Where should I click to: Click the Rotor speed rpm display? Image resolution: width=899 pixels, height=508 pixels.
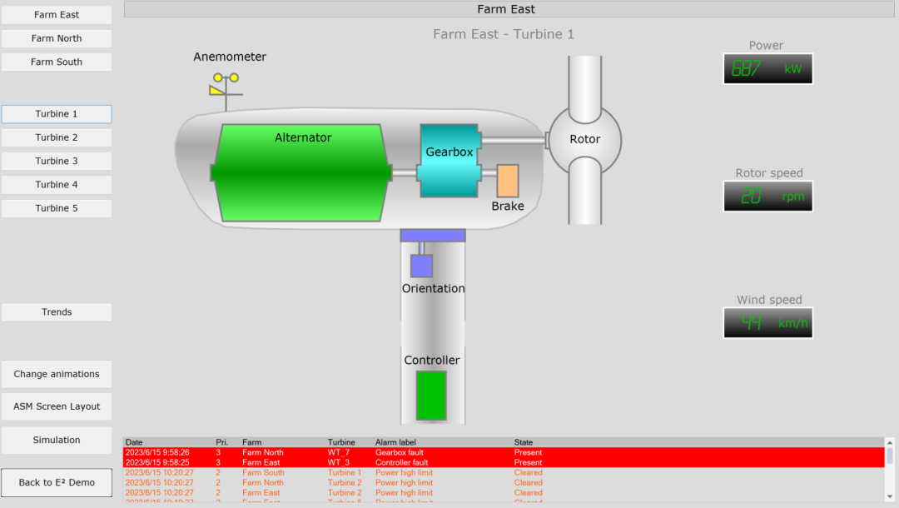[767, 197]
